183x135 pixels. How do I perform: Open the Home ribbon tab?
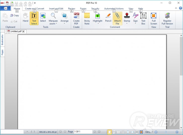coord(17,9)
